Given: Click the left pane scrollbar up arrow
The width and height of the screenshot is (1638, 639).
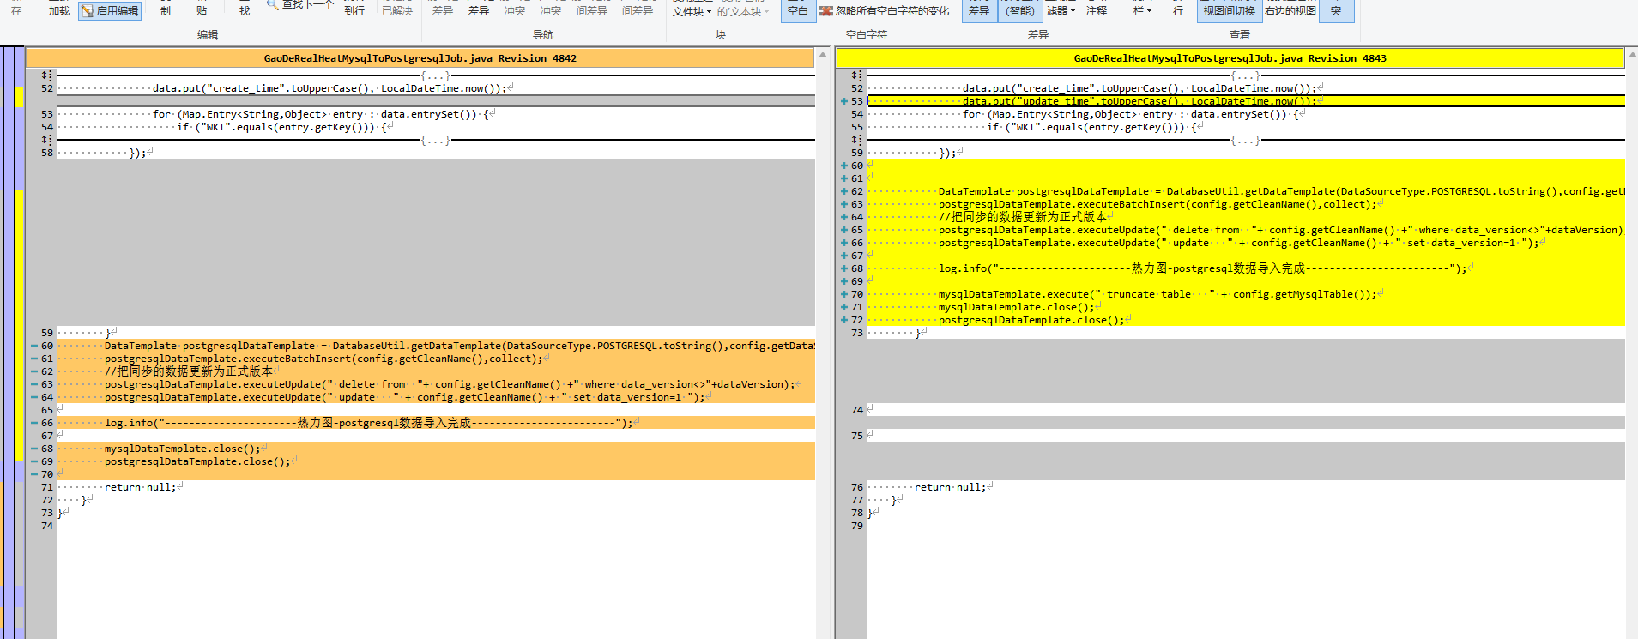Looking at the screenshot, I should [823, 55].
